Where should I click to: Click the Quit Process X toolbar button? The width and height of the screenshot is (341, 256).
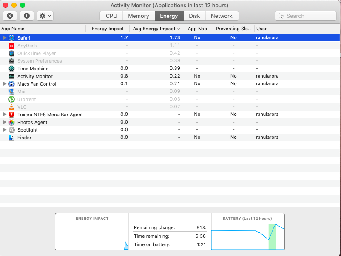[x=10, y=16]
